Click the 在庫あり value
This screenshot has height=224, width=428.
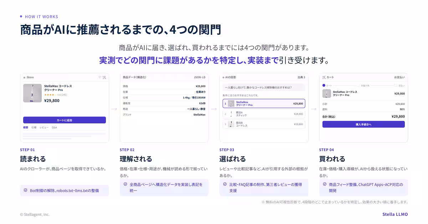click(x=201, y=92)
